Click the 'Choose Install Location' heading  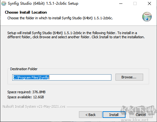tap(26, 12)
